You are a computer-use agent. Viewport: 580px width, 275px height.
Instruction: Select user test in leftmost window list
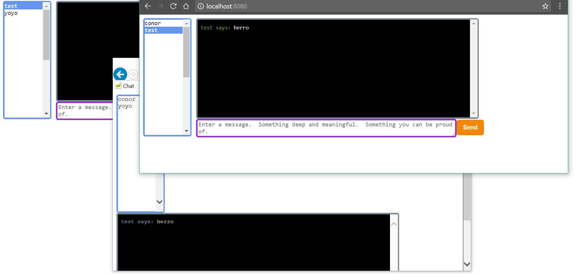coord(23,6)
